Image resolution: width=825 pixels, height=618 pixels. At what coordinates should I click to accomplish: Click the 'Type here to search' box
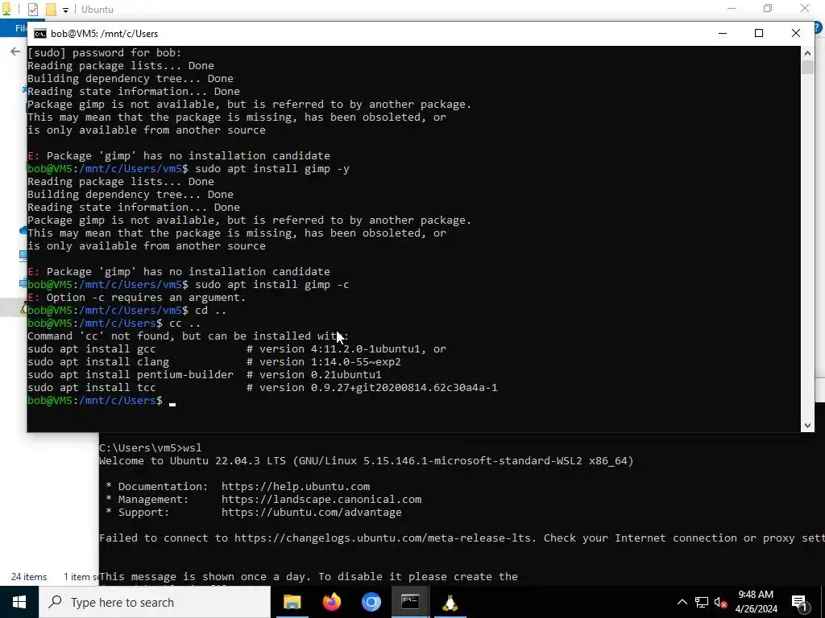point(155,602)
